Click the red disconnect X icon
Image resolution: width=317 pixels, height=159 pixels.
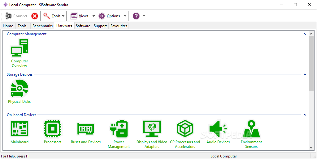(x=35, y=16)
